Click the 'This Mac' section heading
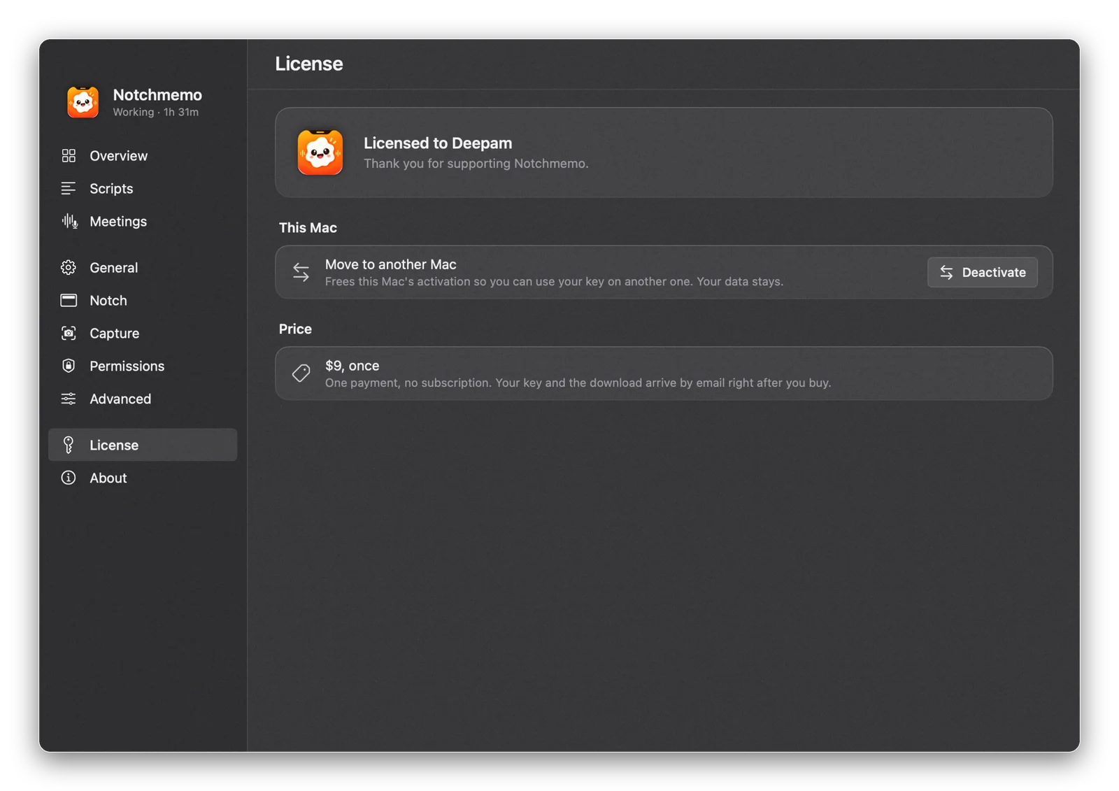This screenshot has width=1119, height=791. [x=308, y=227]
